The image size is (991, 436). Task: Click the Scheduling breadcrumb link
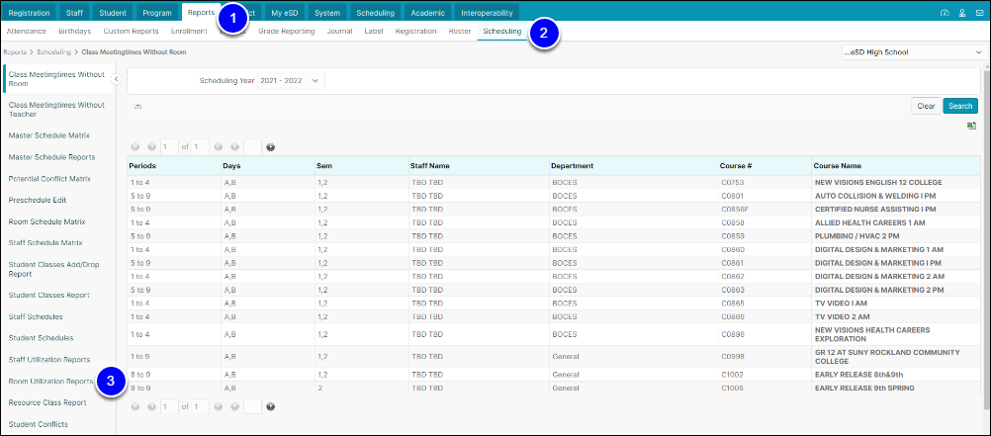[x=53, y=51]
